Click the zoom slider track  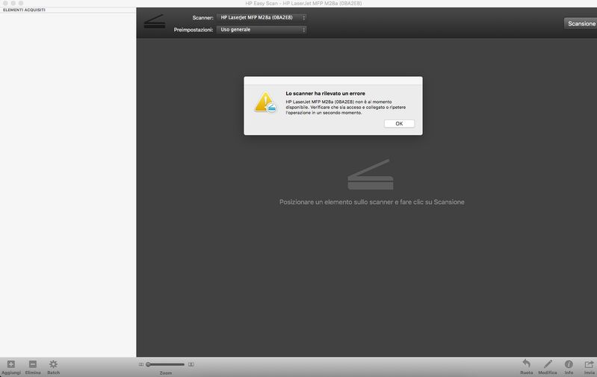166,364
